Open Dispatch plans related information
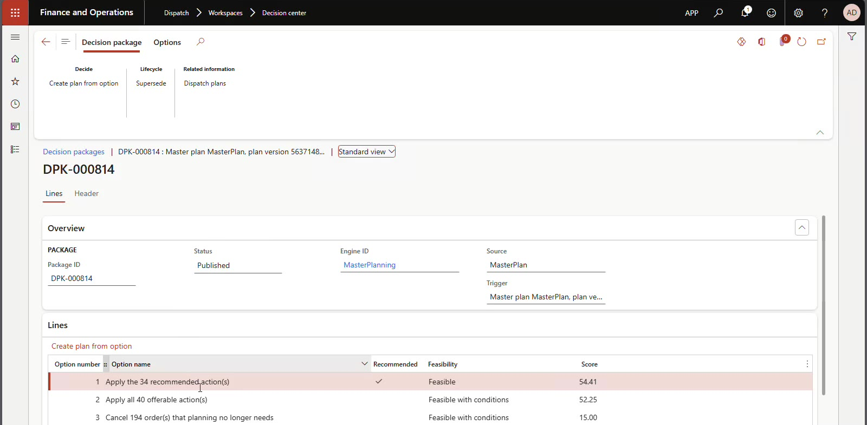 (205, 83)
